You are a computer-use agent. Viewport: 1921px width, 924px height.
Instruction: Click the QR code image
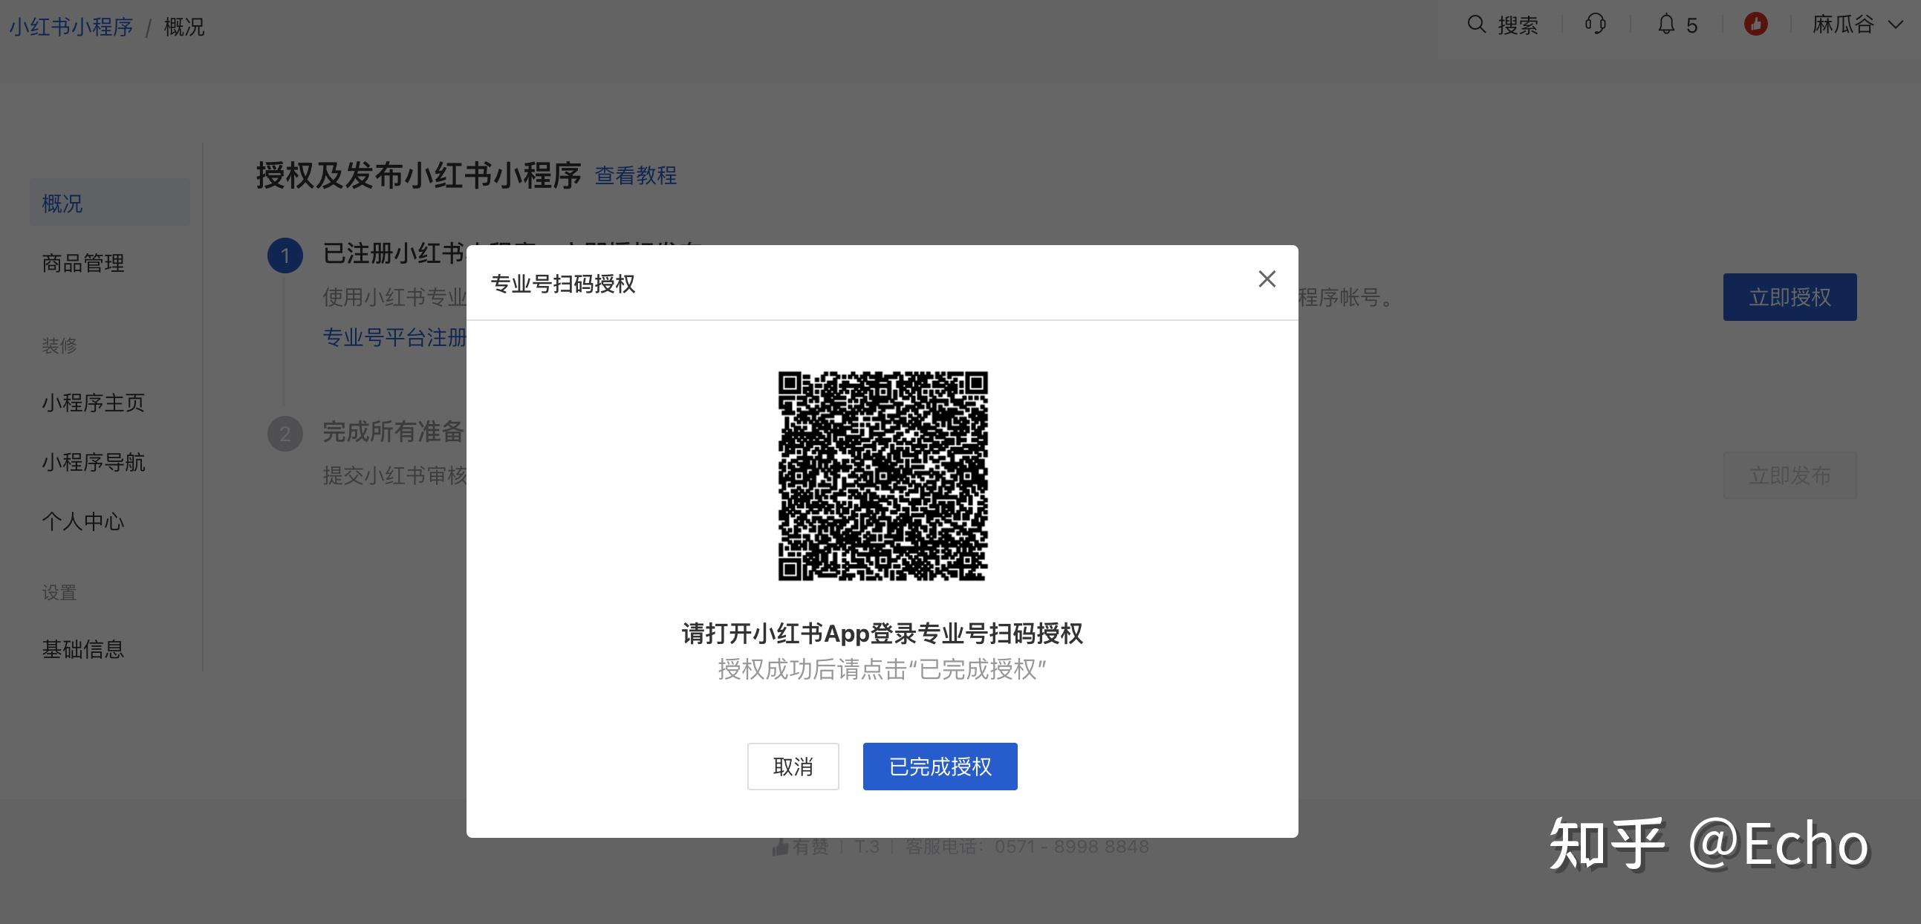[x=883, y=476]
